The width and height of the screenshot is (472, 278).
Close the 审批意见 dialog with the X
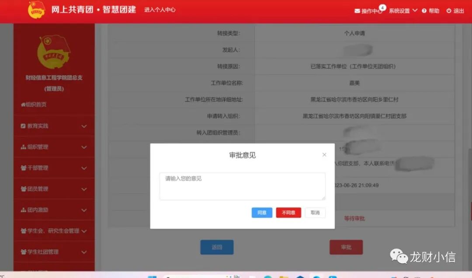324,154
